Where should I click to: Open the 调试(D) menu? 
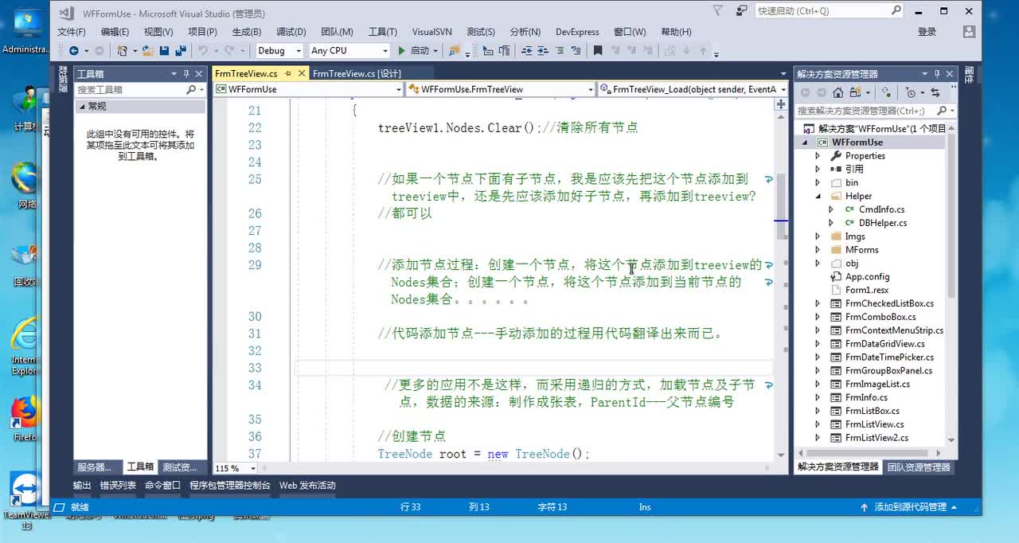pyautogui.click(x=291, y=32)
